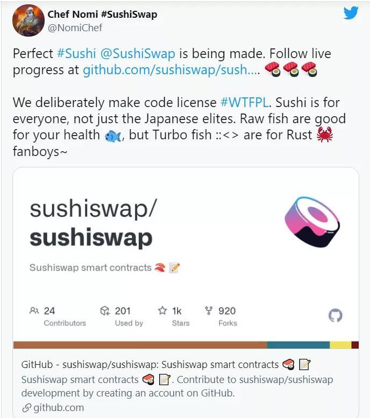This screenshot has width=370, height=418.
Task: Follow the github.com/sushiswap/sush… link
Action: point(172,70)
